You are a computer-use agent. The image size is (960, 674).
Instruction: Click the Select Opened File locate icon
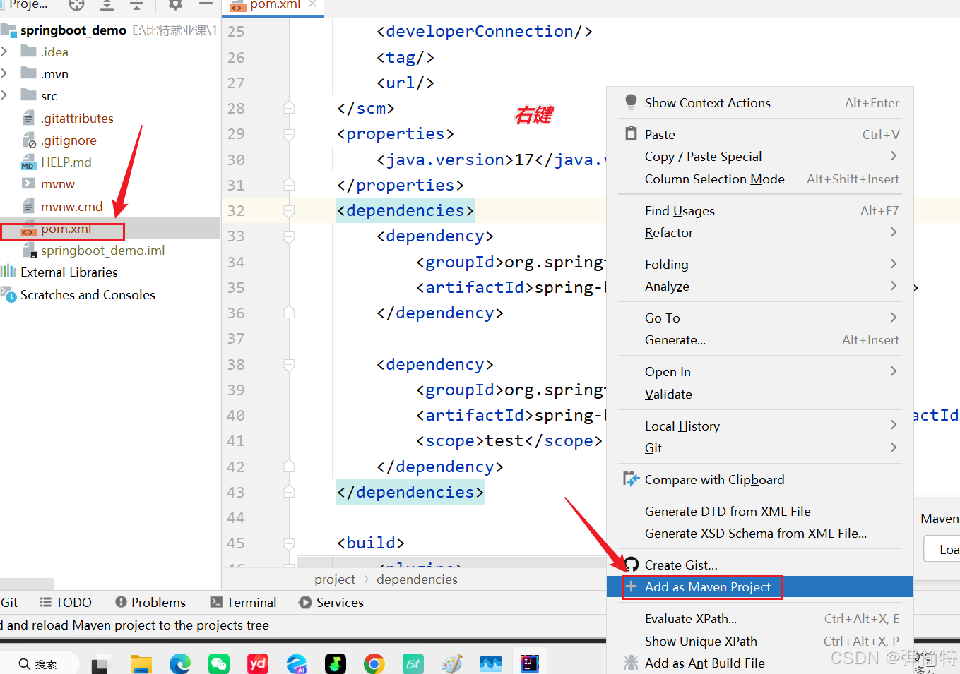pyautogui.click(x=76, y=5)
